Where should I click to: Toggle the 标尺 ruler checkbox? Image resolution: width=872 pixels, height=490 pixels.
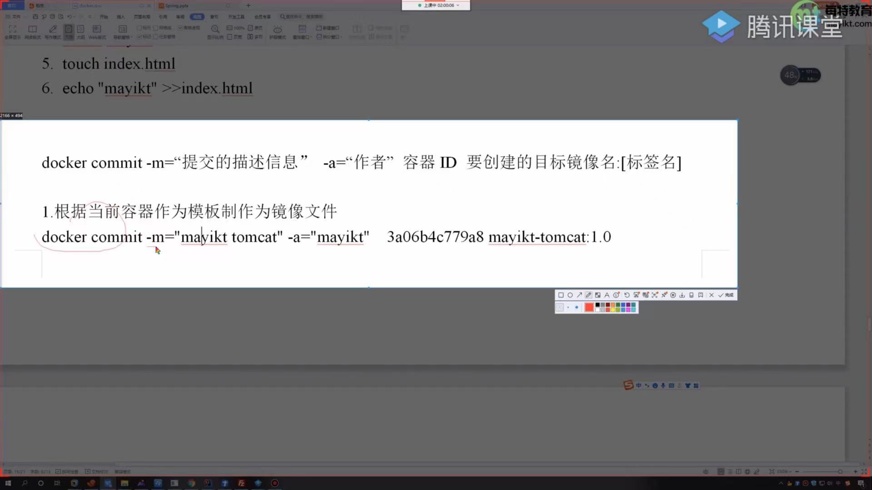[139, 28]
